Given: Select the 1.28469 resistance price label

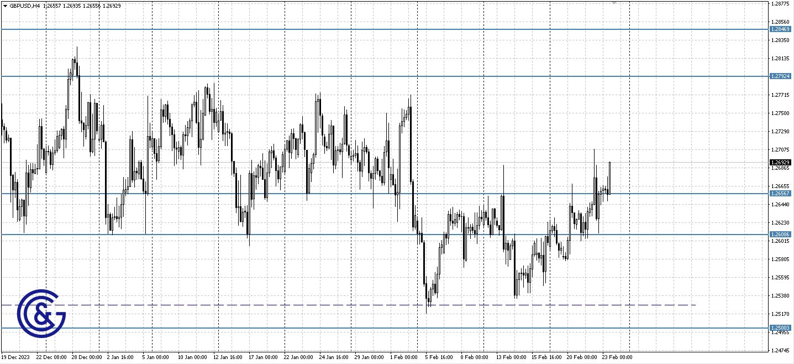Looking at the screenshot, I should coord(780,29).
